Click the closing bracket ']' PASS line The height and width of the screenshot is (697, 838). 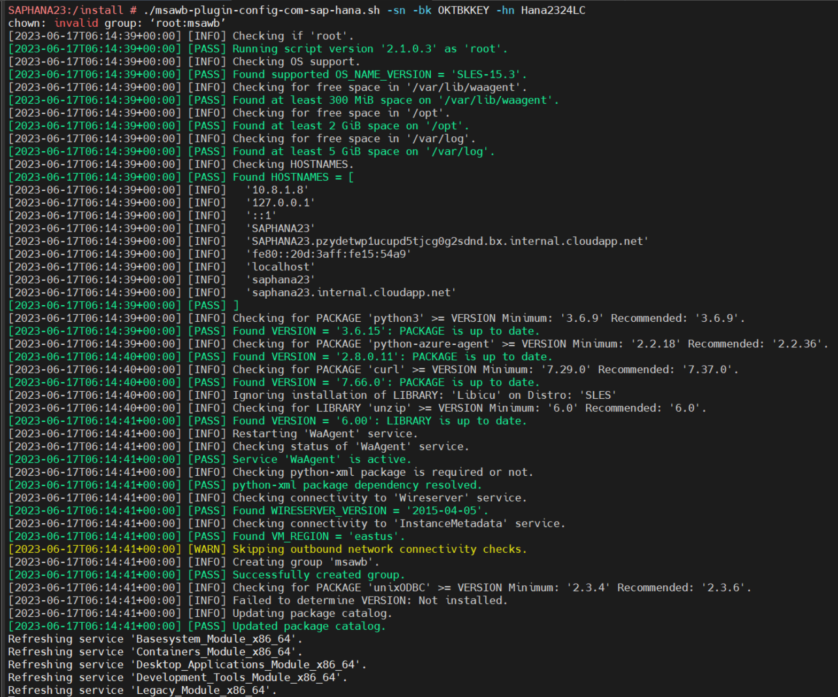tap(123, 305)
